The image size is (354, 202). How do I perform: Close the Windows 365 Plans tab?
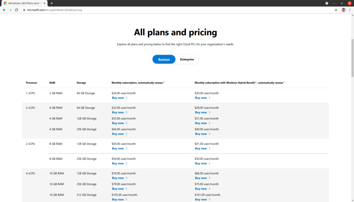click(44, 3)
